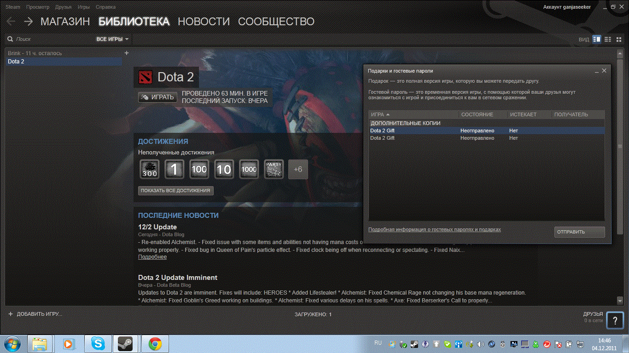Click the ИГРАТЬ button
The image size is (629, 353).
(x=157, y=97)
